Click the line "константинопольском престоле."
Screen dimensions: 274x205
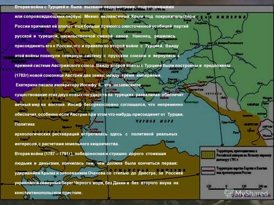[x=49, y=193]
